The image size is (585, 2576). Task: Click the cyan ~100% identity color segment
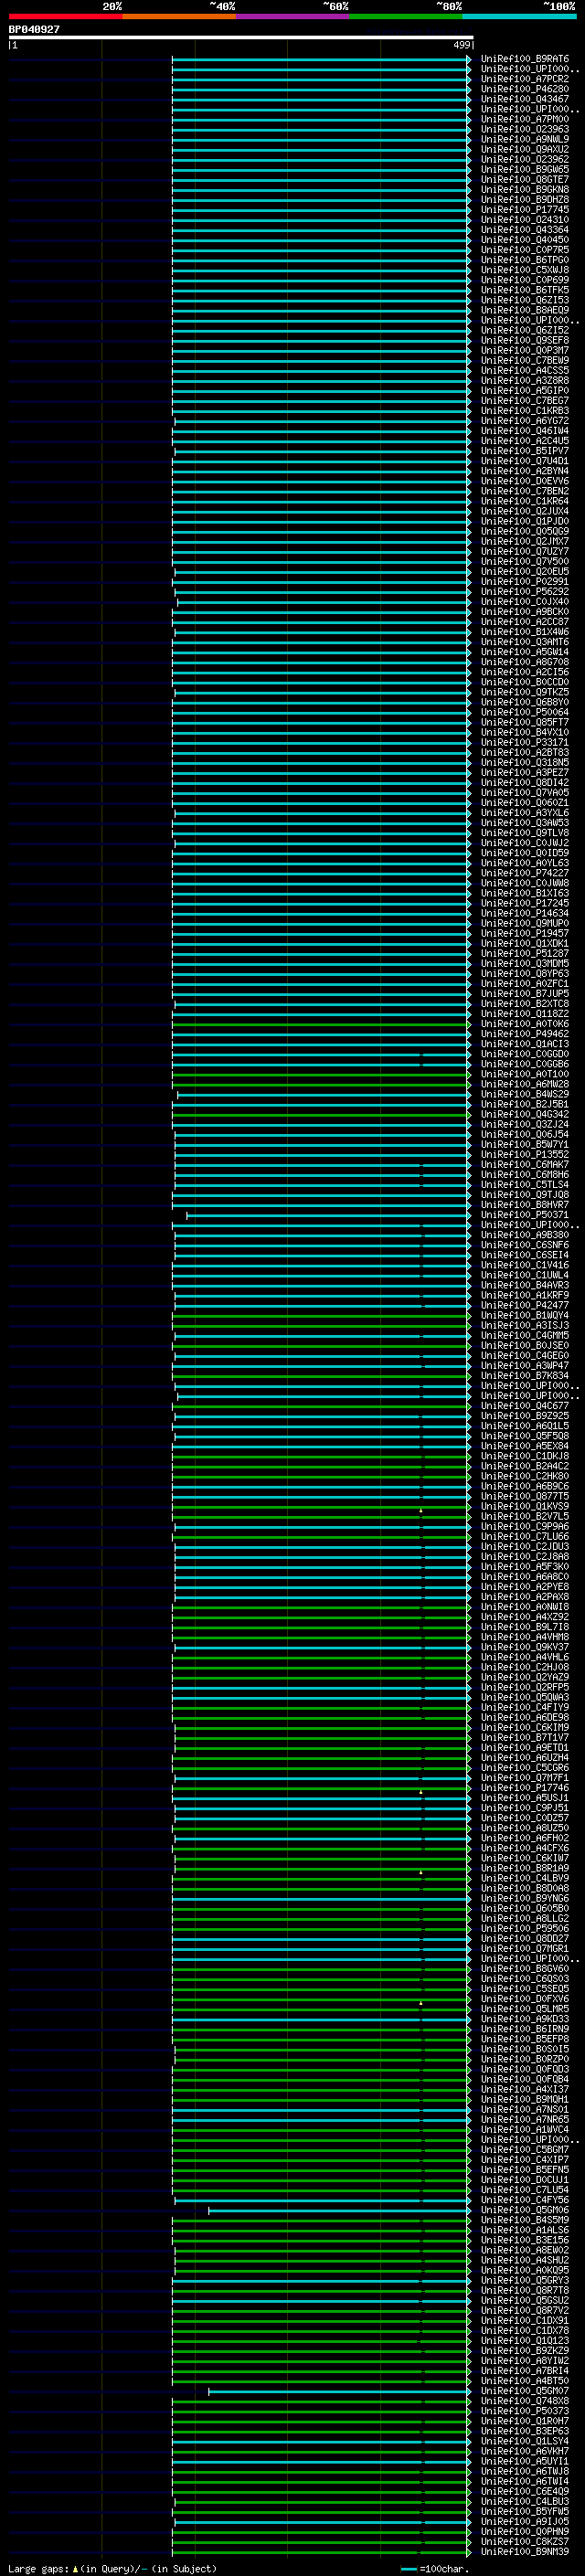click(519, 16)
